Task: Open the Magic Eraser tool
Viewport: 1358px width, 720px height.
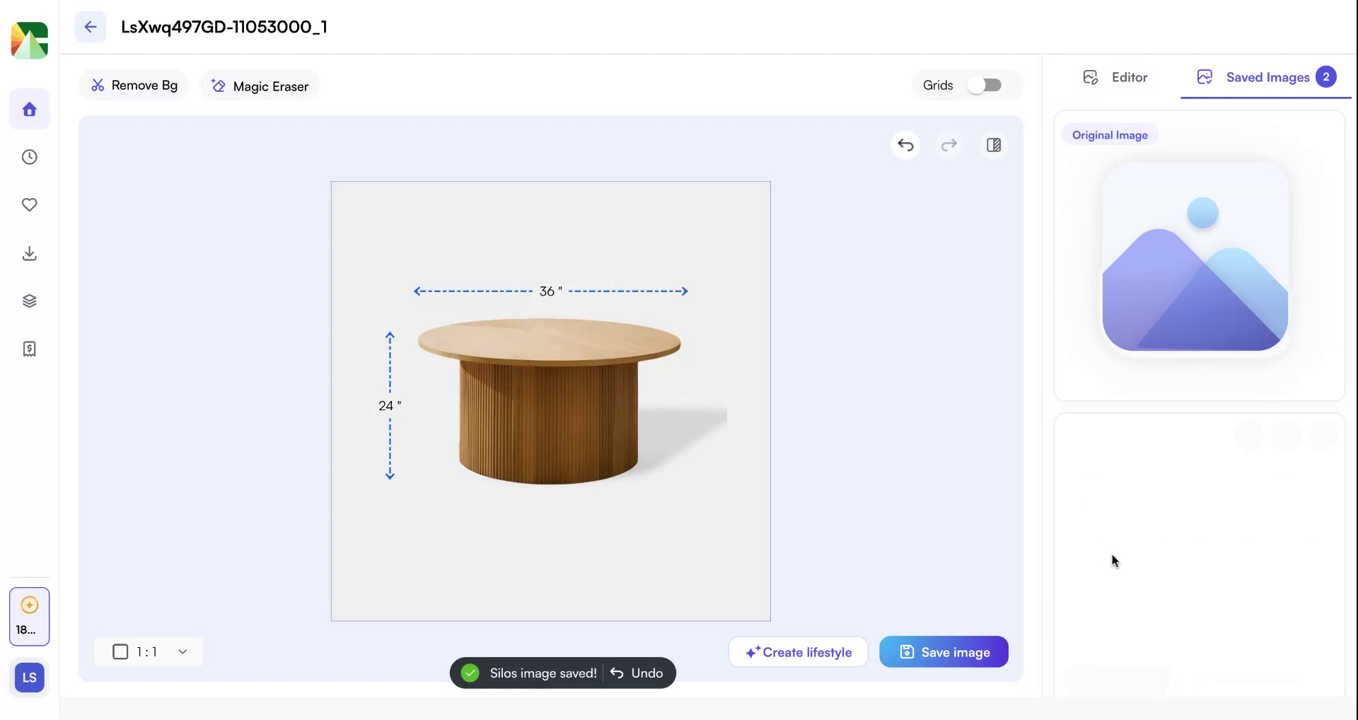Action: (x=259, y=86)
